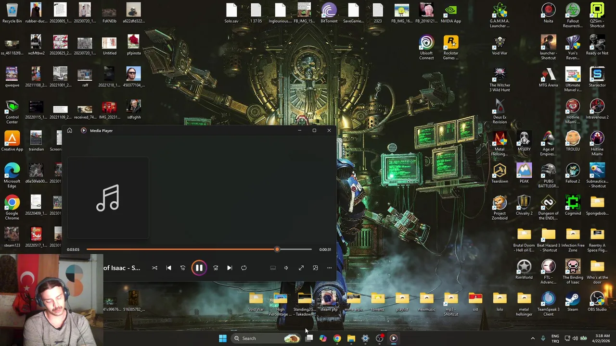The image size is (616, 346).
Task: Open Chivalry 2 desktop icon
Action: point(524,206)
